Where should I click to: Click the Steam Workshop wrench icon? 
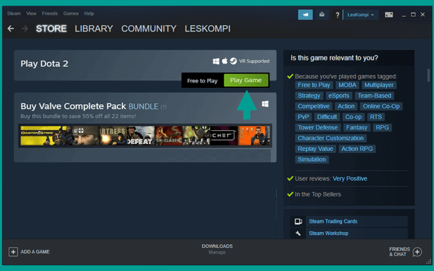[298, 234]
